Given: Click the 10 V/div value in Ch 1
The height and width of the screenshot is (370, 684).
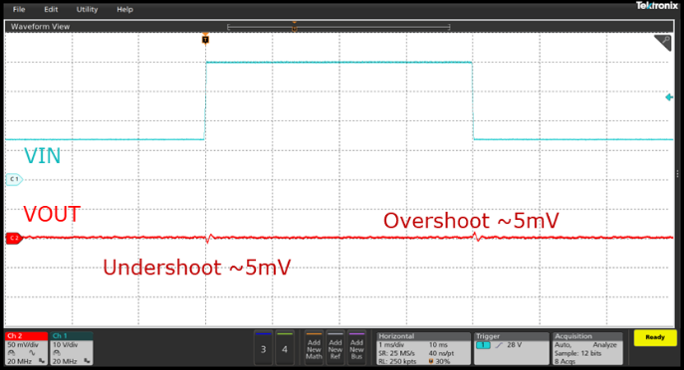Looking at the screenshot, I should pos(66,345).
